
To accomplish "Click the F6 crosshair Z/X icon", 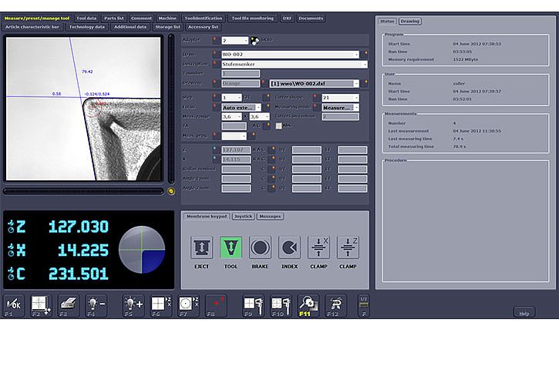I will (x=161, y=306).
